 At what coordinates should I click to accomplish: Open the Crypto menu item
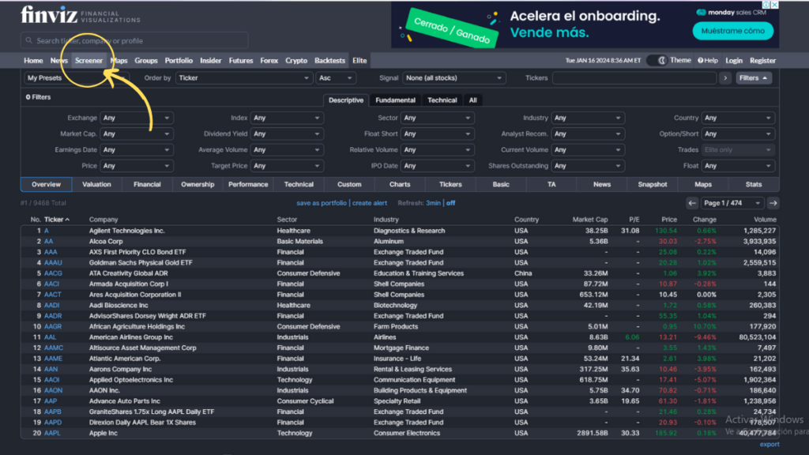tap(296, 60)
